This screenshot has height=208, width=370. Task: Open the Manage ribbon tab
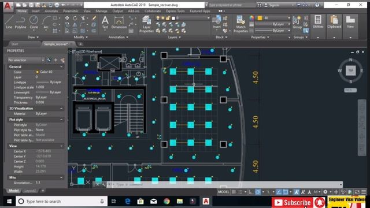click(101, 11)
